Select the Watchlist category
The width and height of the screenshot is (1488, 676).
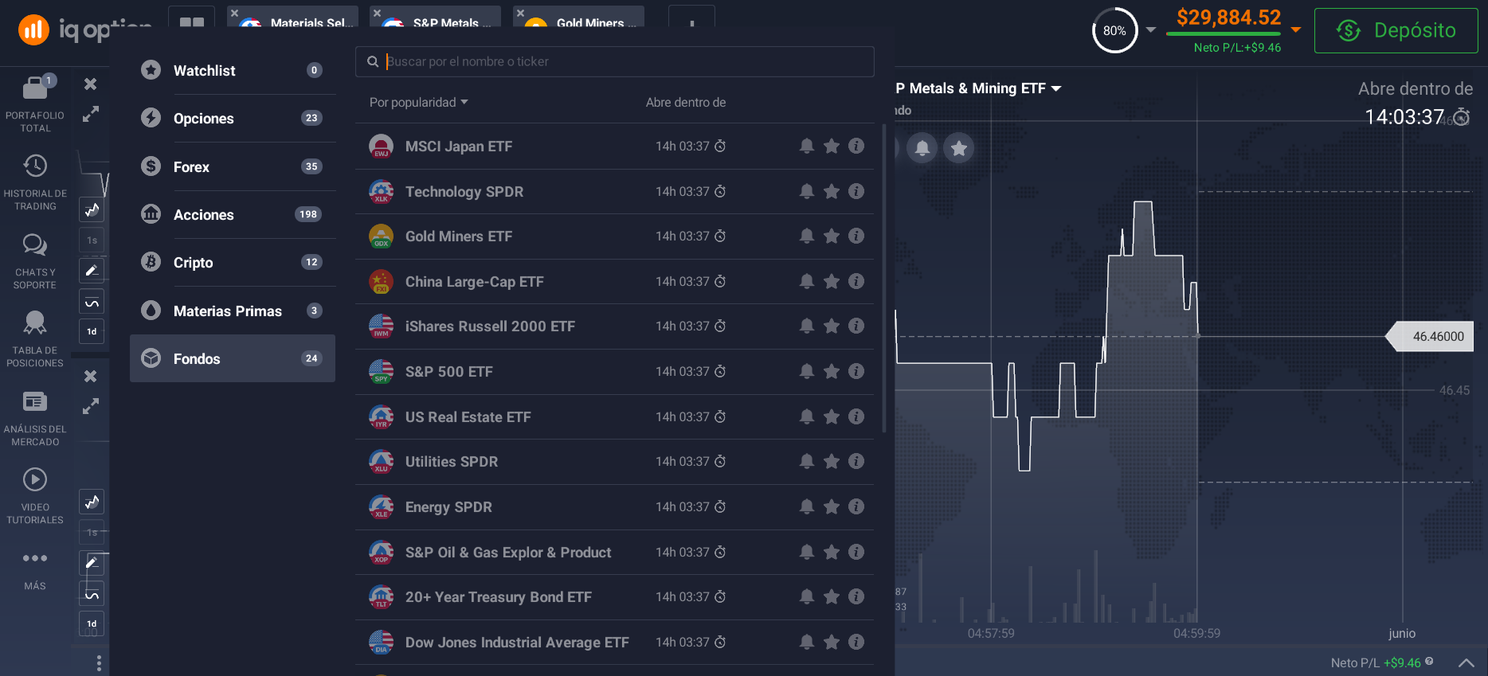point(233,71)
